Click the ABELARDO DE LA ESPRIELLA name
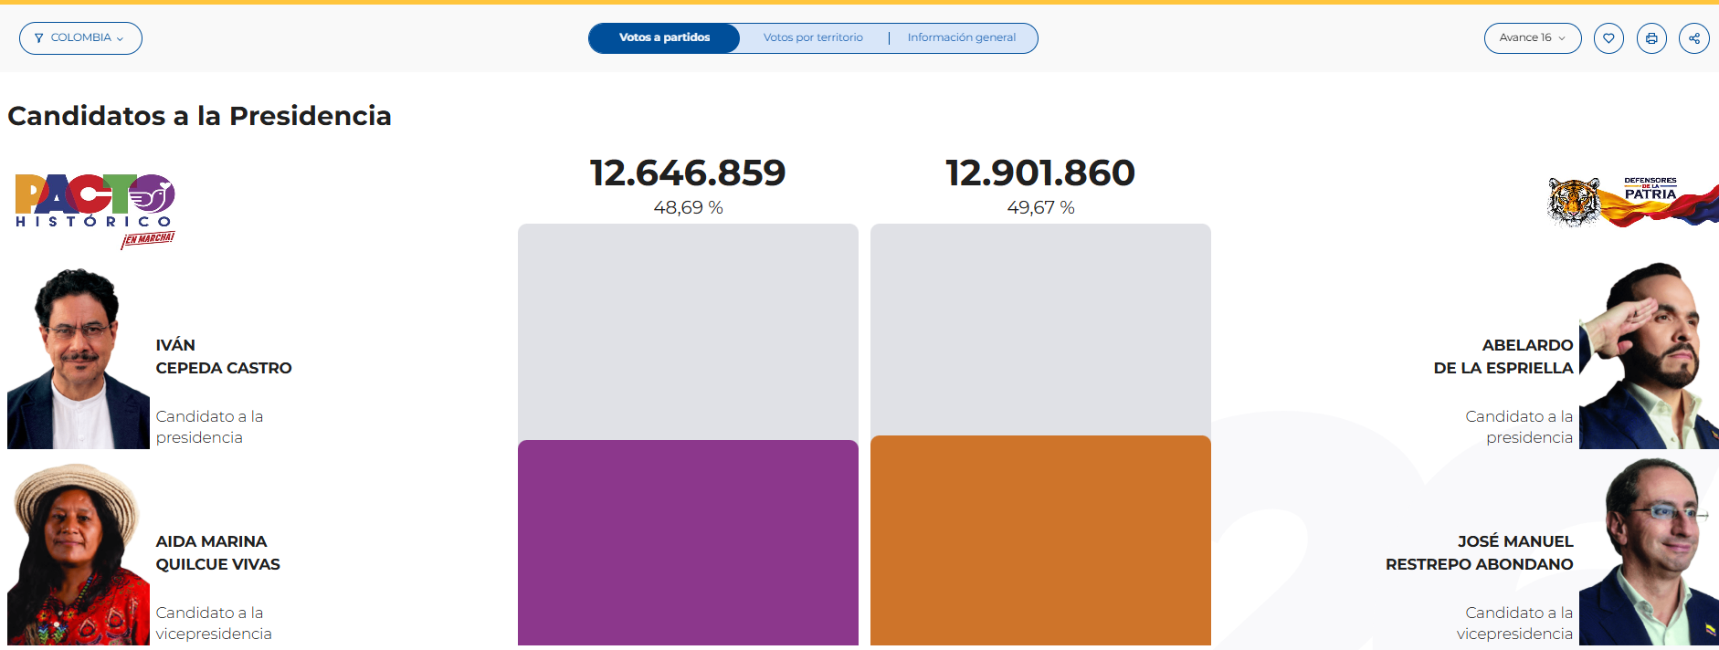1719x650 pixels. 1503,356
